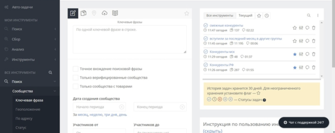Set creation date period to "месяц"

click(83, 115)
